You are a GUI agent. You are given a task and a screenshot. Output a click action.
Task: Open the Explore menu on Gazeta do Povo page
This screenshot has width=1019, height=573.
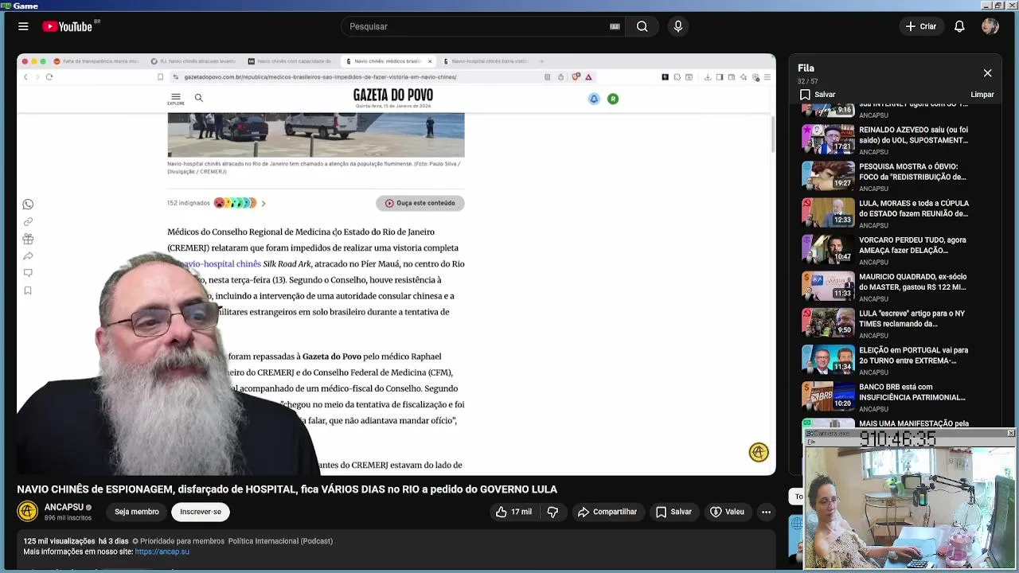(176, 99)
